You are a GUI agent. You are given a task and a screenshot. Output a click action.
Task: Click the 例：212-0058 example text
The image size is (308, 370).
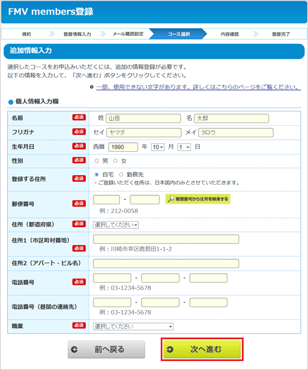(x=119, y=211)
